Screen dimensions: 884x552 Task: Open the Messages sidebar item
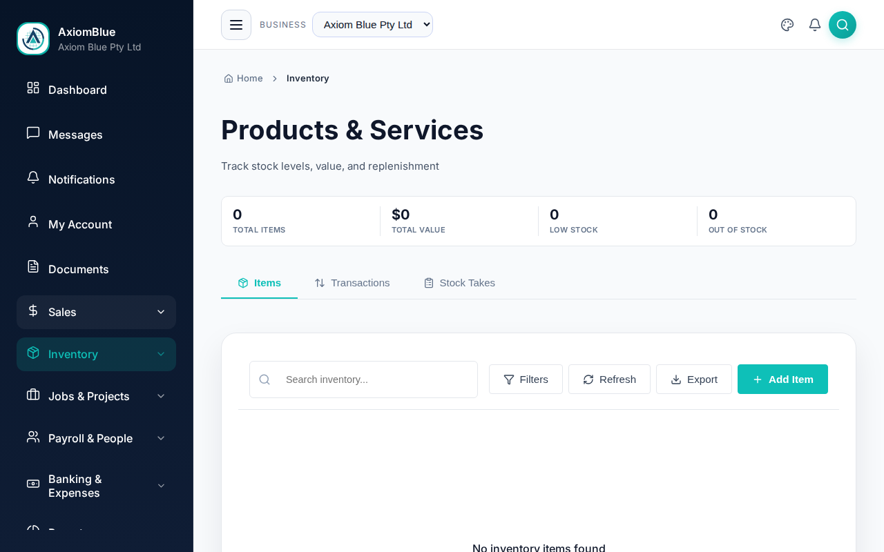pyautogui.click(x=96, y=135)
